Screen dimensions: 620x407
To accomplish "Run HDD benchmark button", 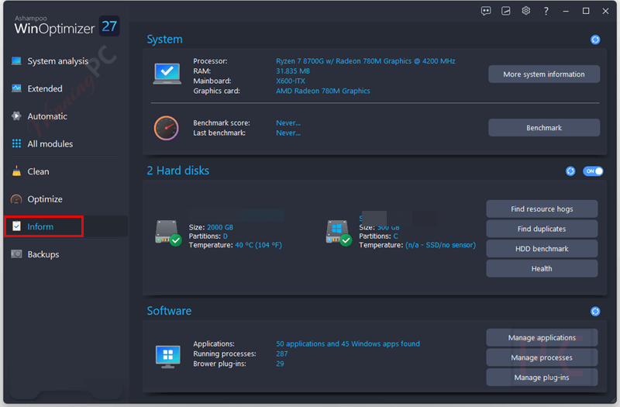I will coord(542,248).
